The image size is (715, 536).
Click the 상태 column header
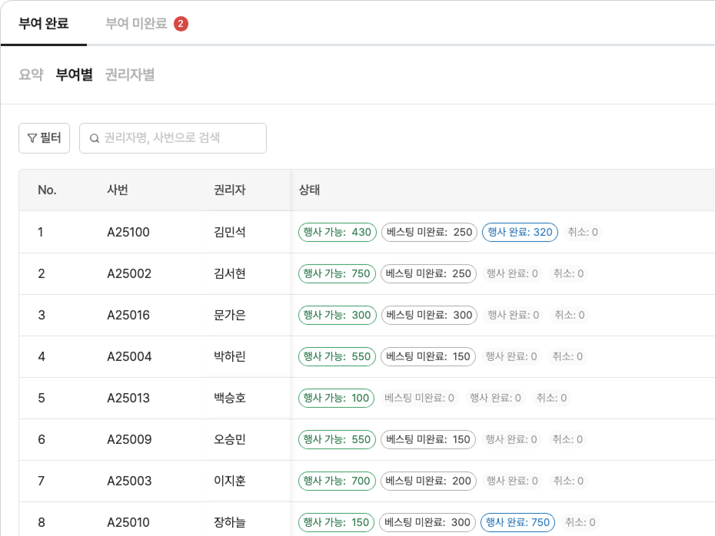point(309,190)
